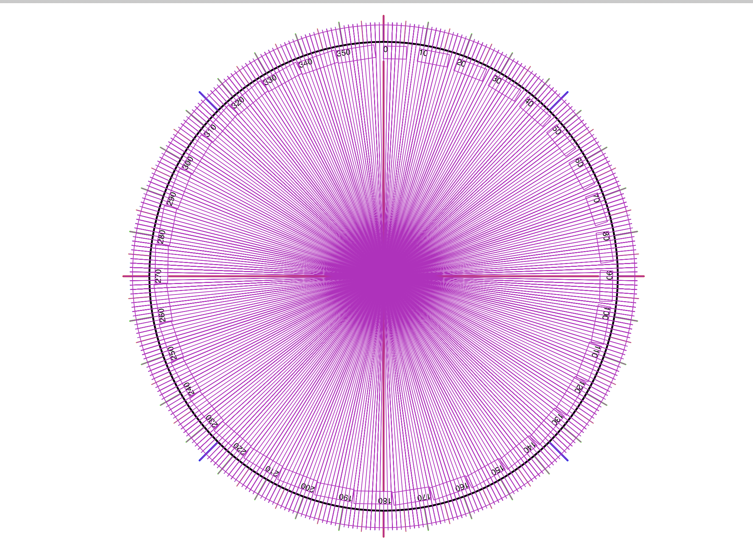The image size is (753, 547).
Task: Click the 40 degree label
Action: 529,103
